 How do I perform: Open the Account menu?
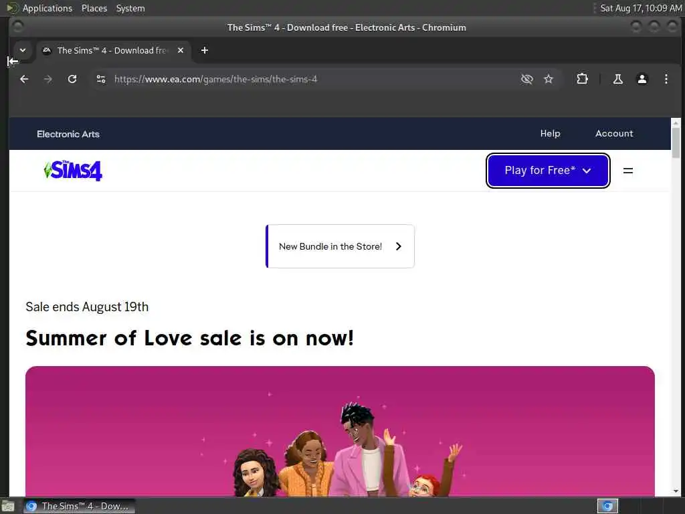coord(614,133)
